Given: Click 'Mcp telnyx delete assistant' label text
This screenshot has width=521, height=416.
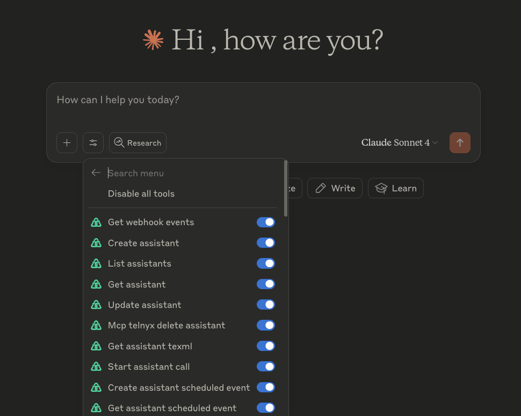Looking at the screenshot, I should click(167, 325).
